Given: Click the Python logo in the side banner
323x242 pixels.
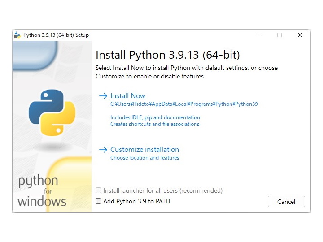Looking at the screenshot, I should tap(52, 112).
